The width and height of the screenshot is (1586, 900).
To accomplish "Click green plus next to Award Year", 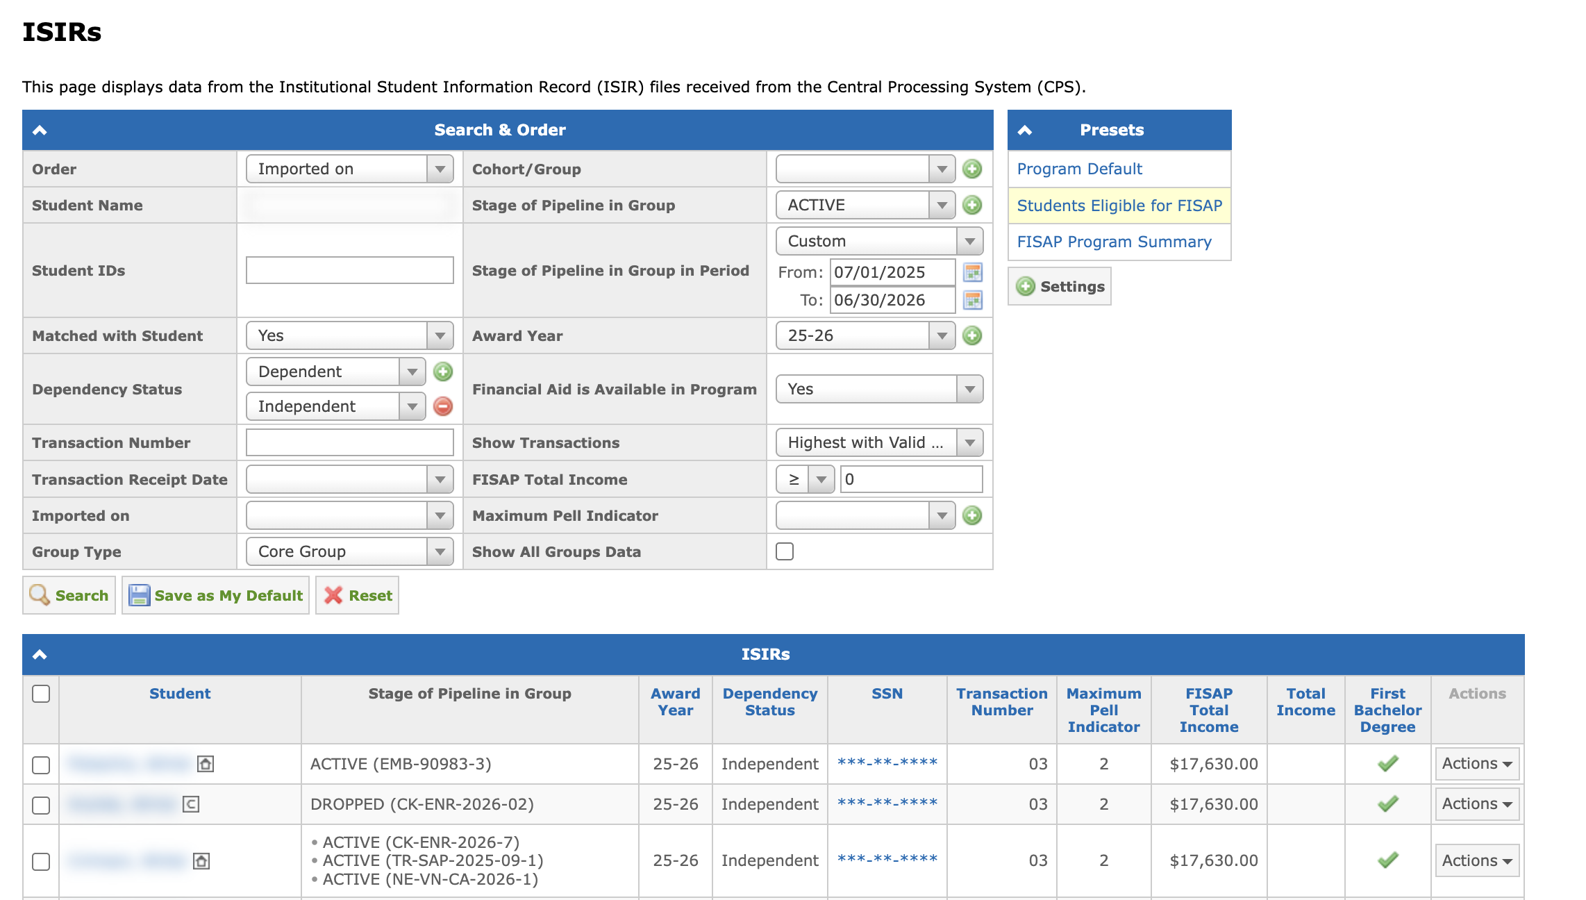I will (x=972, y=336).
